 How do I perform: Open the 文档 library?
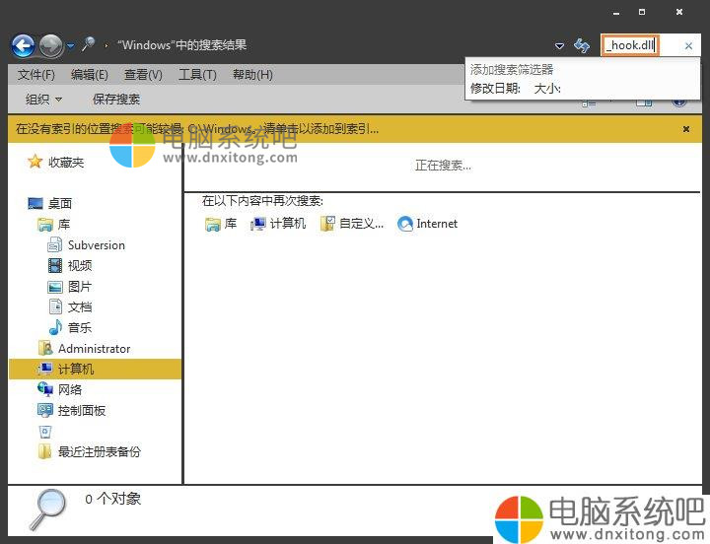[70, 306]
